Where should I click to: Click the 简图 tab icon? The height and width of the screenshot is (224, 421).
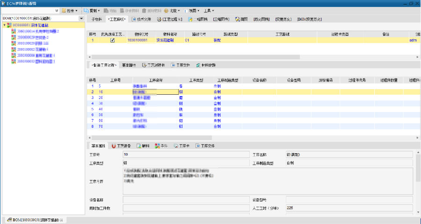[238, 19]
